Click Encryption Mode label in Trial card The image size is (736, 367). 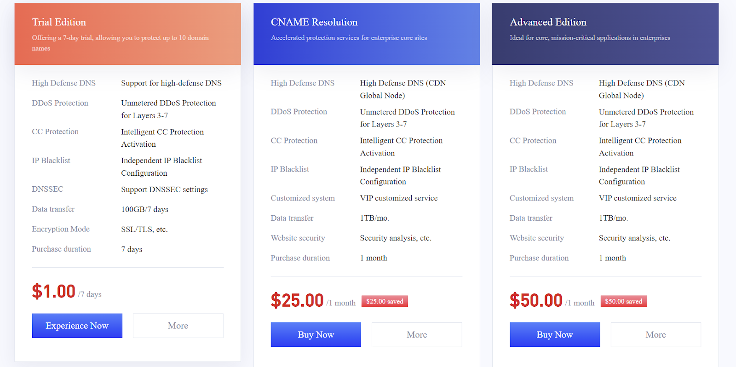[61, 229]
